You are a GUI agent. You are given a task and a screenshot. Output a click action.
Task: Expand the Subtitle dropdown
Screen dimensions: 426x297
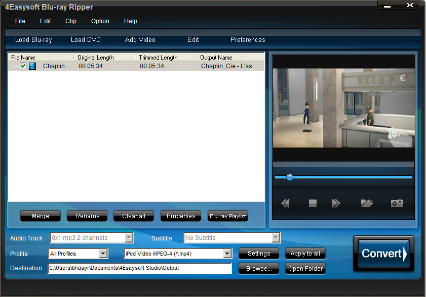point(276,238)
